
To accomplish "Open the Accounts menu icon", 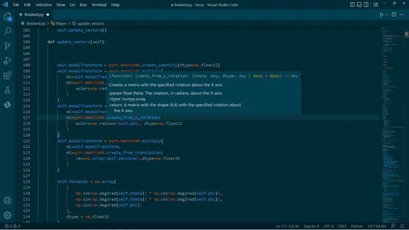I will coord(7,200).
